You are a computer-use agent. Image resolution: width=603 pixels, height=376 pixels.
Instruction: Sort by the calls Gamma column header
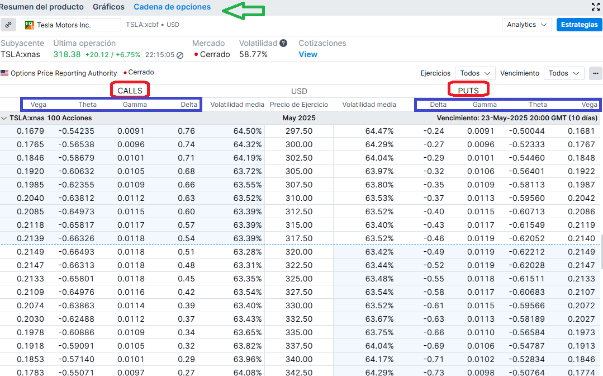(135, 105)
